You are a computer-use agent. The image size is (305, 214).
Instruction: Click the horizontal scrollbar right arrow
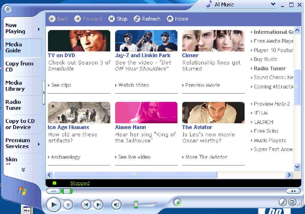pyautogui.click(x=289, y=175)
